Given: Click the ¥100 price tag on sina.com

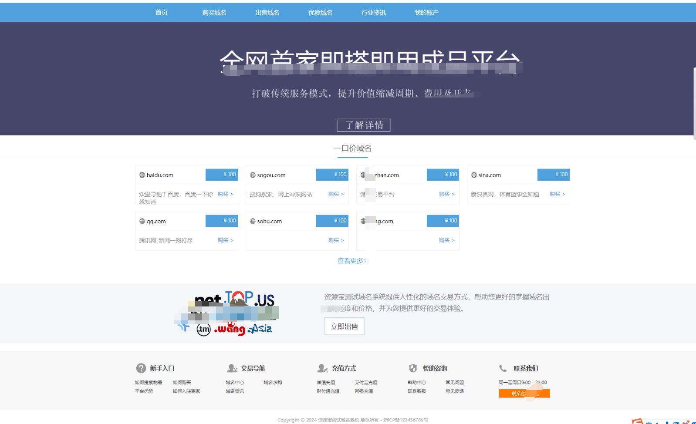Looking at the screenshot, I should pos(554,175).
